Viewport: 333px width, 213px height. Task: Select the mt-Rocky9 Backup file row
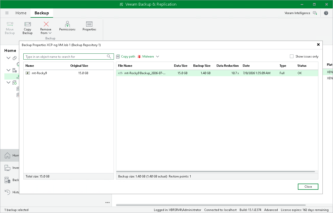217,73
